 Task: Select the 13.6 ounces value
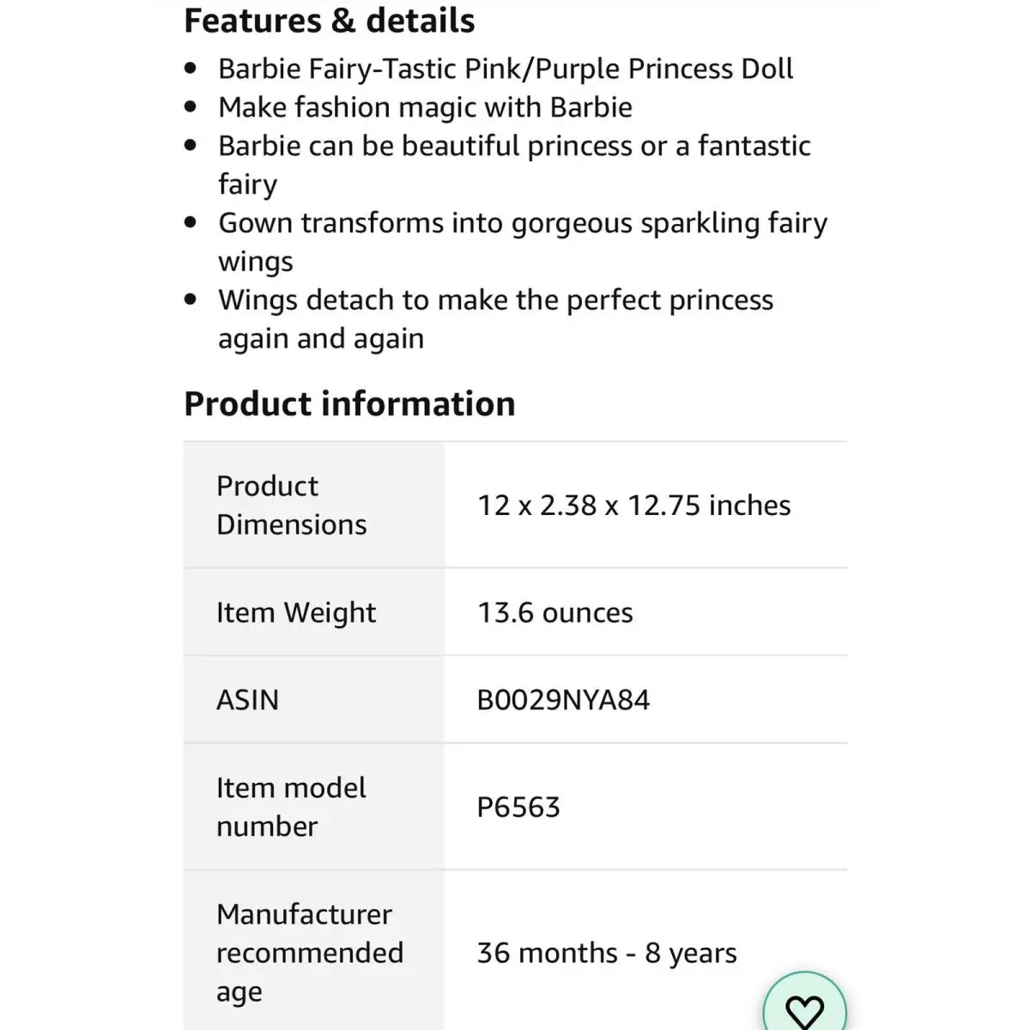tap(555, 613)
